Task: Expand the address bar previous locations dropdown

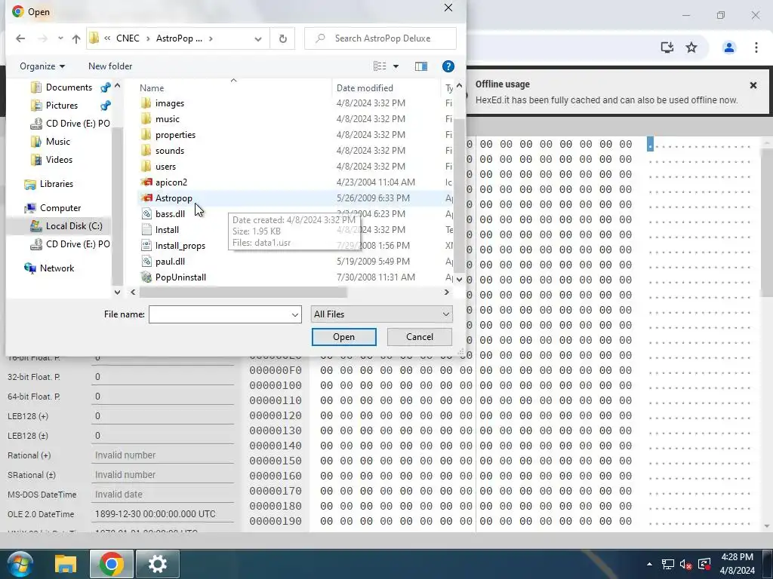Action: (x=258, y=39)
